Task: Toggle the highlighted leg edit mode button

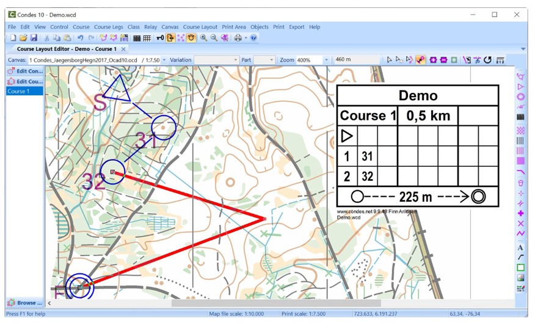Action: (421, 60)
